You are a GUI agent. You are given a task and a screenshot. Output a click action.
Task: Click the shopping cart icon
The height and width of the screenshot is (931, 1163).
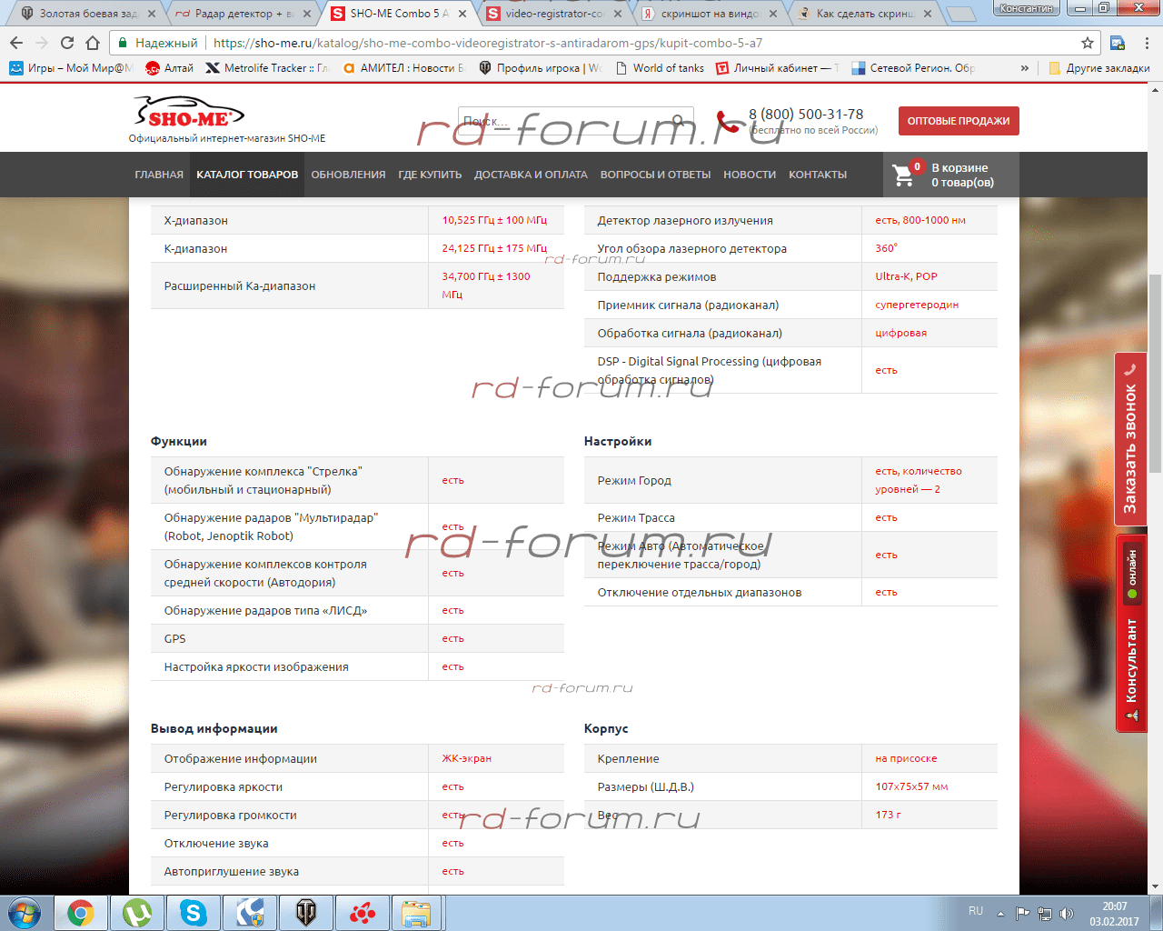(903, 175)
